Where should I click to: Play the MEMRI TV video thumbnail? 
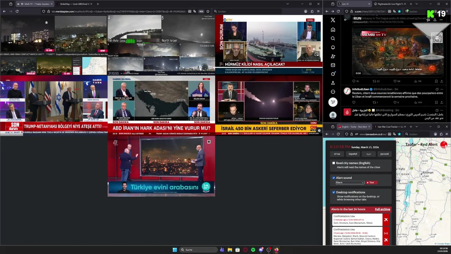pos(397,52)
